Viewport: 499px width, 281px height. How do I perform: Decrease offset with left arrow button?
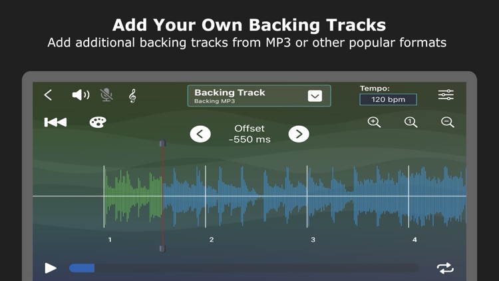[x=200, y=134]
